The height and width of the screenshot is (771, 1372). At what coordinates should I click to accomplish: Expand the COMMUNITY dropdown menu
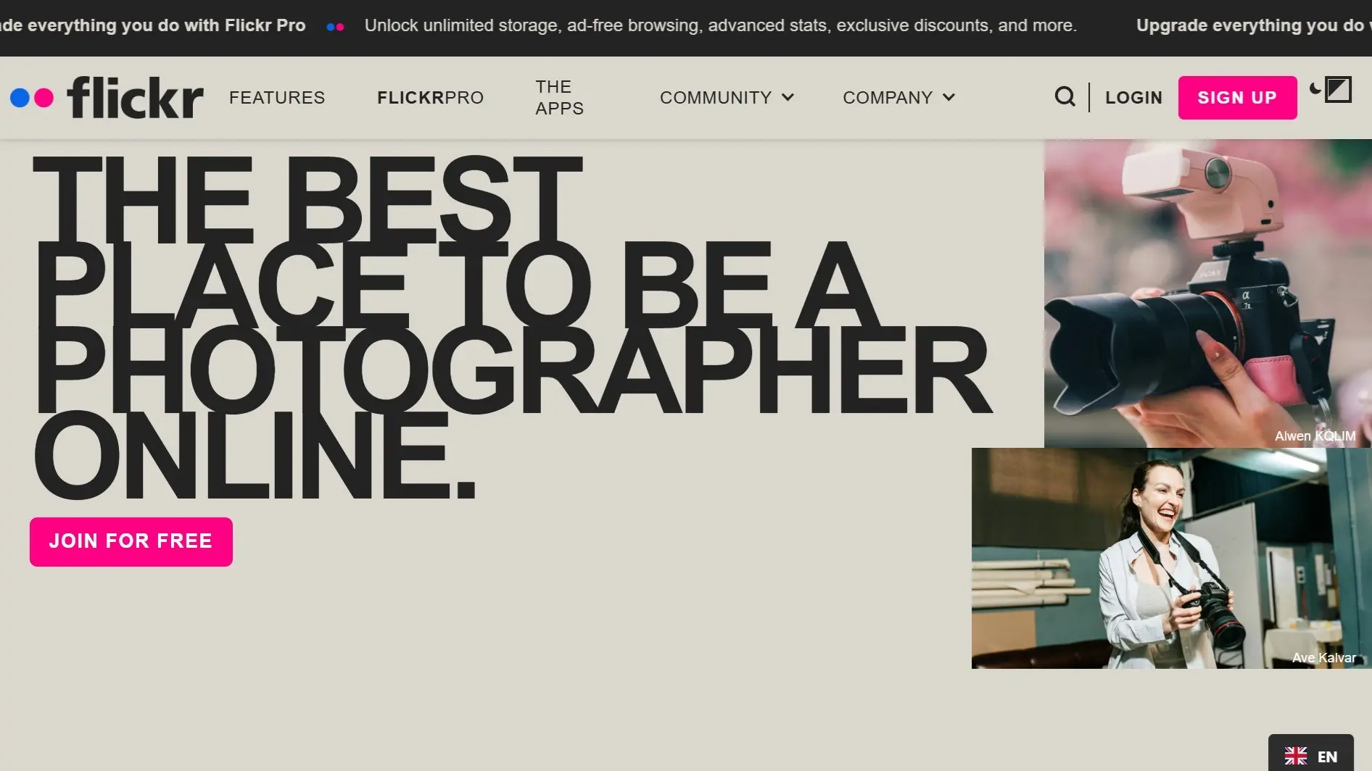[727, 97]
